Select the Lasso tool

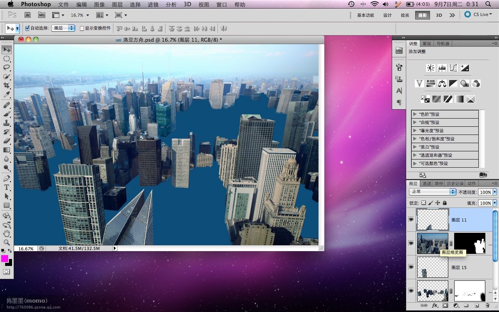coord(7,67)
